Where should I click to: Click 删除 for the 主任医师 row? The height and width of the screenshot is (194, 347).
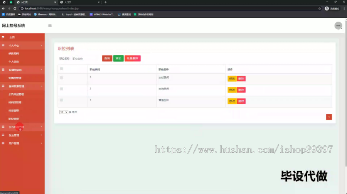pos(241,79)
